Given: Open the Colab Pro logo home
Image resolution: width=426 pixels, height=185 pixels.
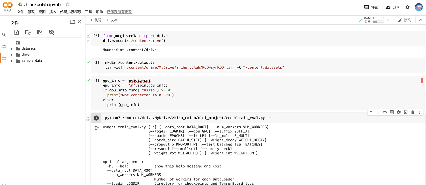Looking at the screenshot, I should click(x=8, y=7).
